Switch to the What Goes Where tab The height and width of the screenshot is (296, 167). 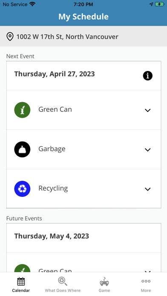(63, 290)
